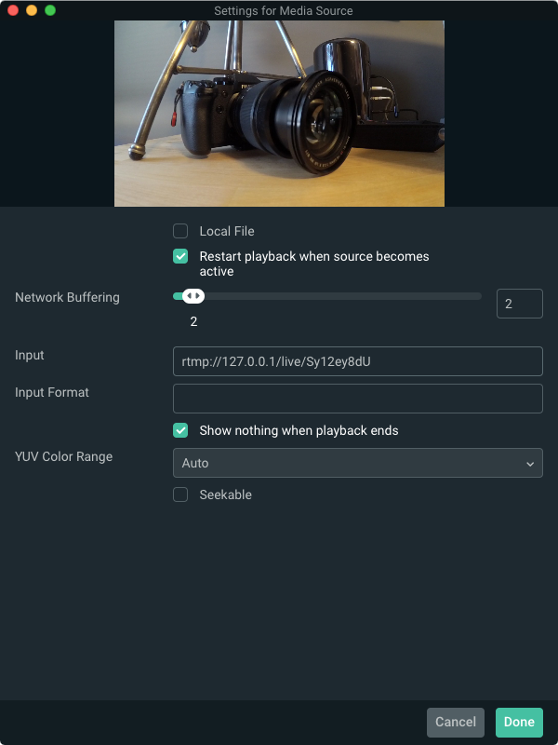This screenshot has height=745, width=558.
Task: Minimize the window using the yellow button
Action: pyautogui.click(x=32, y=10)
